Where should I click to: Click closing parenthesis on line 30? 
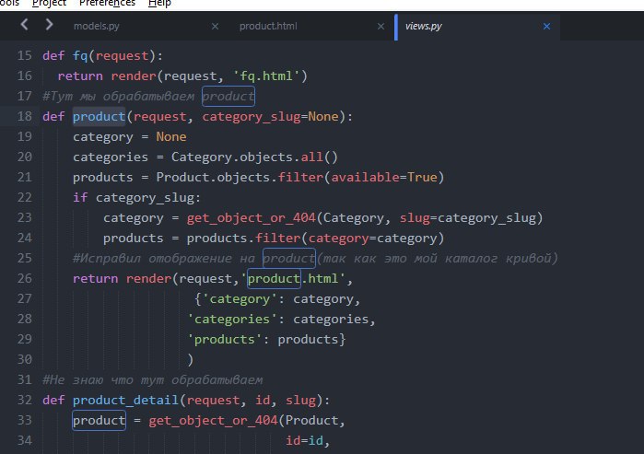[x=190, y=359]
